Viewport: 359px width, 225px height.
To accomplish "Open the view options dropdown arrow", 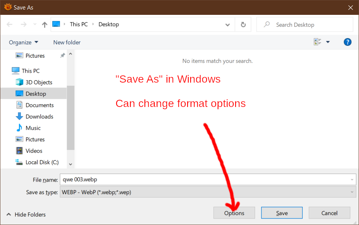I will (328, 42).
